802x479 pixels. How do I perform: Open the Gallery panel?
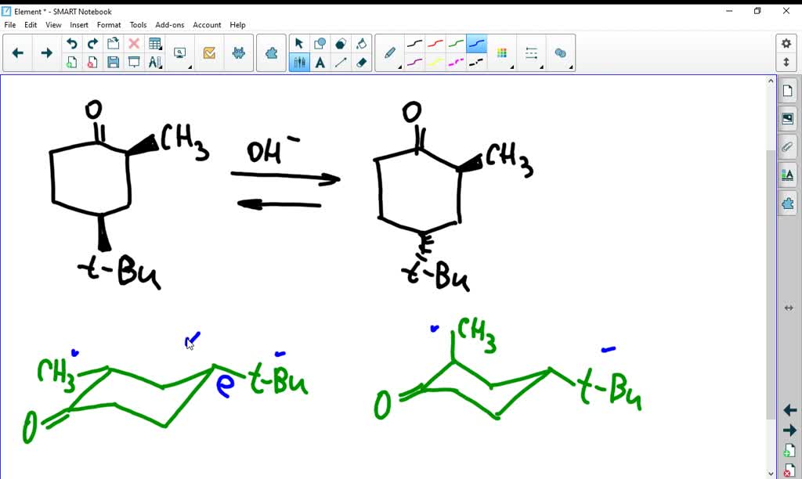(x=789, y=118)
